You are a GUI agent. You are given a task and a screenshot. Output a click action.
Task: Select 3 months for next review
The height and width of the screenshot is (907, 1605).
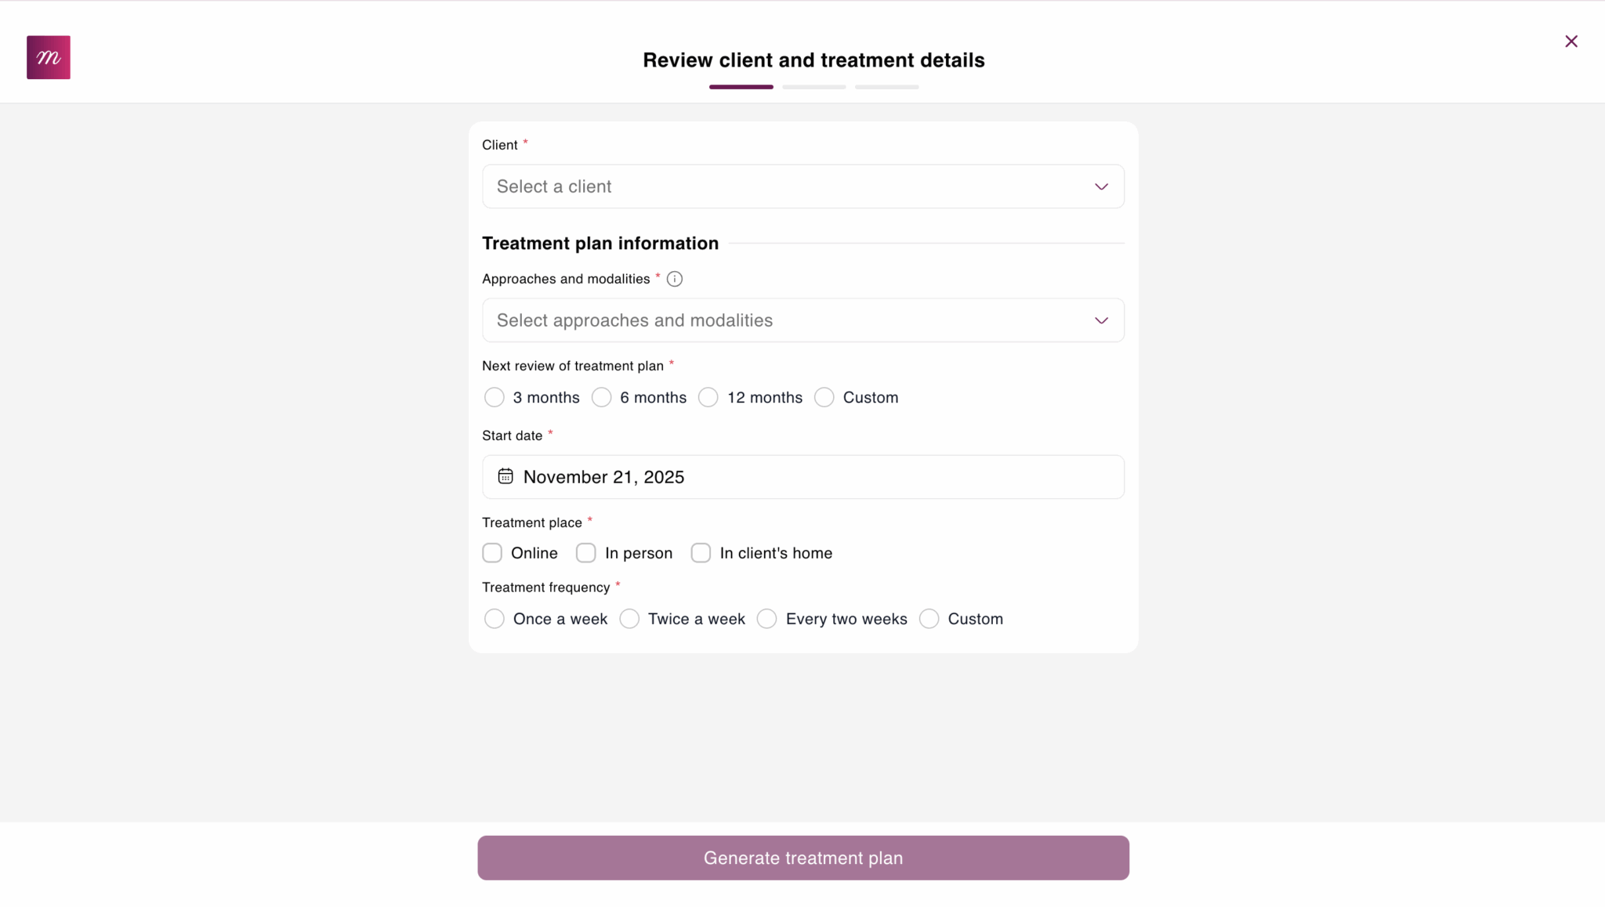pos(494,397)
